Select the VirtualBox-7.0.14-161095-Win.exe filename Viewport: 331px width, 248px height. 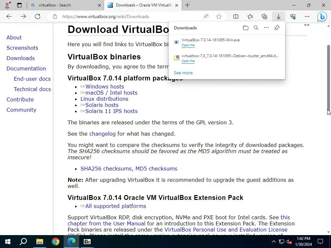[x=211, y=40]
